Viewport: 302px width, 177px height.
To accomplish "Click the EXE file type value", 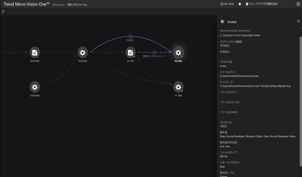I will coord(224,156).
